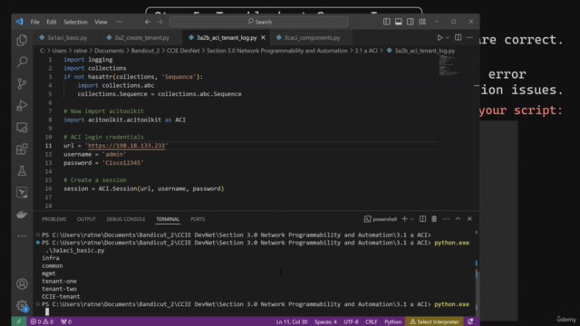The width and height of the screenshot is (580, 326).
Task: Click 'Bandicut_2' breadcrumb segment
Action: click(x=145, y=51)
